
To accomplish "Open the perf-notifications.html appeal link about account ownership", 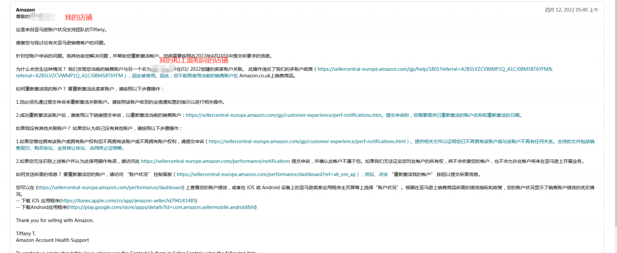I will (x=308, y=142).
